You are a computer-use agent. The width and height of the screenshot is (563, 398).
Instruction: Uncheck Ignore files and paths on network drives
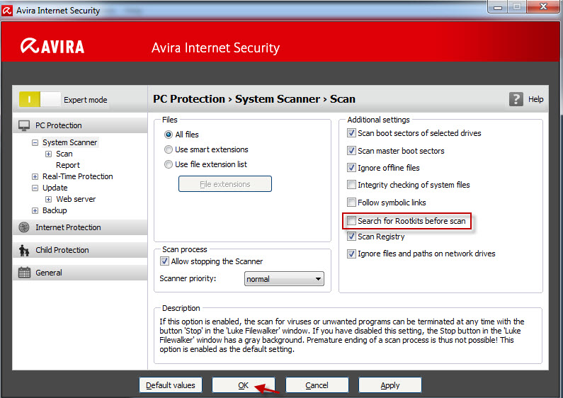click(351, 254)
